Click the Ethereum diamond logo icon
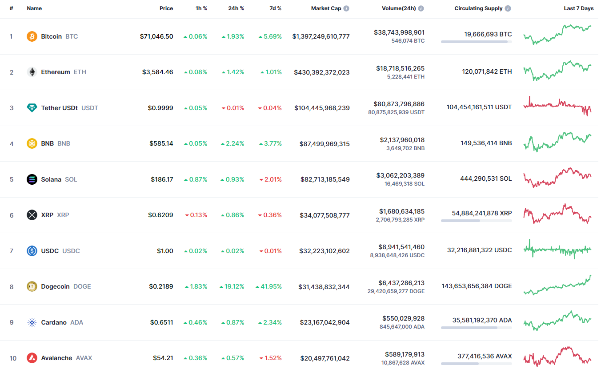The width and height of the screenshot is (601, 373). coord(32,72)
